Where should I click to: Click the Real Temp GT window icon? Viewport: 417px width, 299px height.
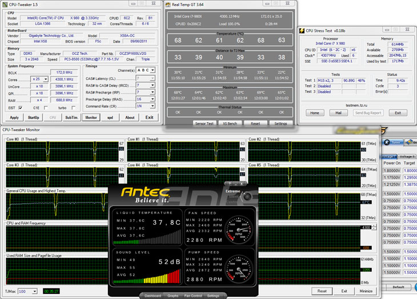click(x=169, y=5)
